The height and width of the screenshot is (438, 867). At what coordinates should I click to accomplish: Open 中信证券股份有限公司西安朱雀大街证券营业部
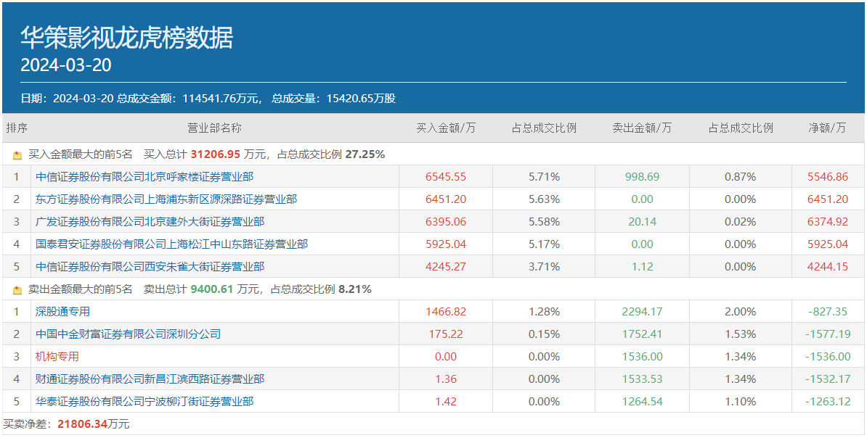150,267
